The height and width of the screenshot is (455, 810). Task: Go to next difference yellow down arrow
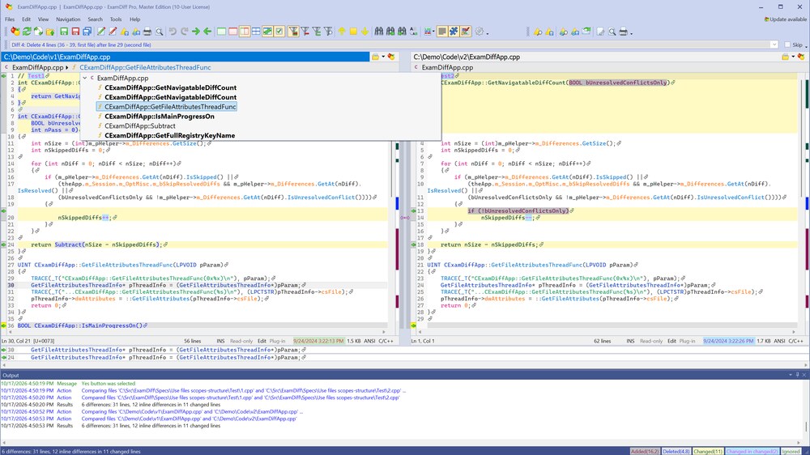click(364, 32)
